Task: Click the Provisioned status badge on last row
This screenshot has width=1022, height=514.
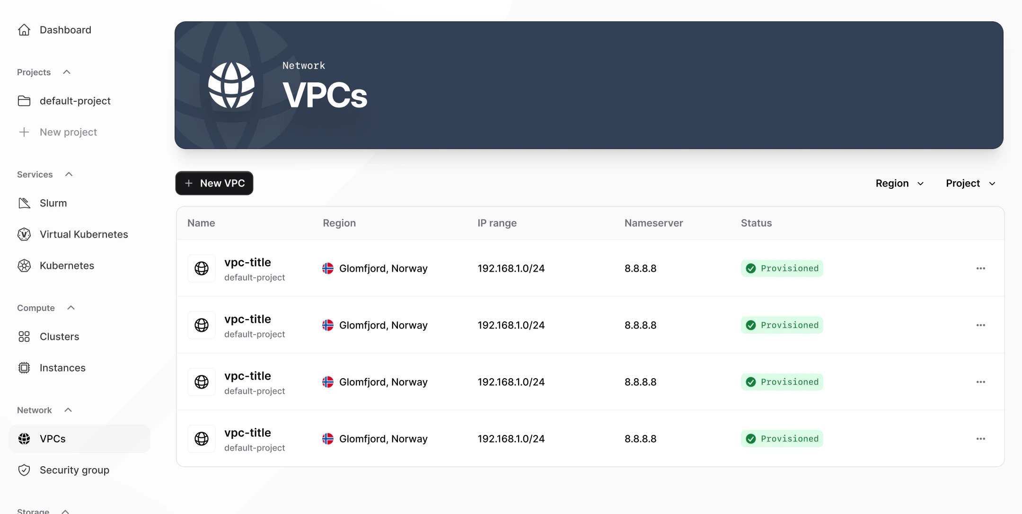Action: tap(782, 439)
